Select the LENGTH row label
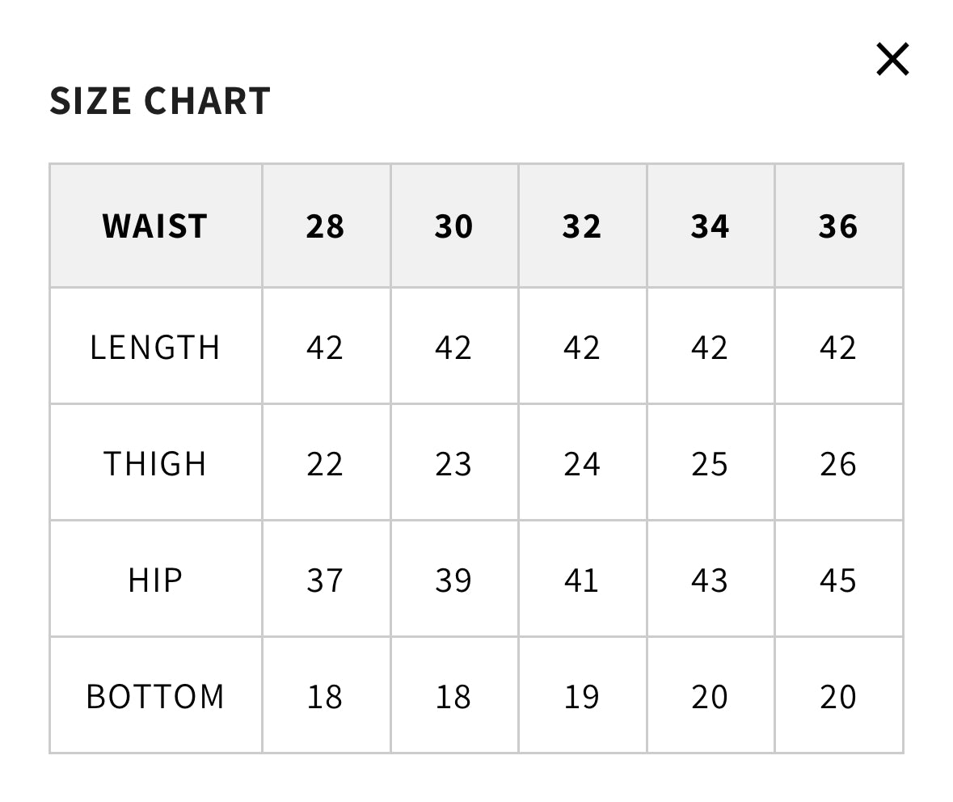 pyautogui.click(x=155, y=348)
